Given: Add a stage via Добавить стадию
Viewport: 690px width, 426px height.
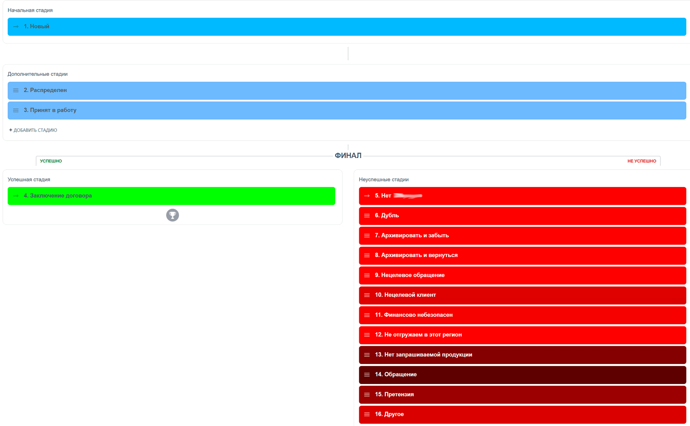Looking at the screenshot, I should [33, 130].
